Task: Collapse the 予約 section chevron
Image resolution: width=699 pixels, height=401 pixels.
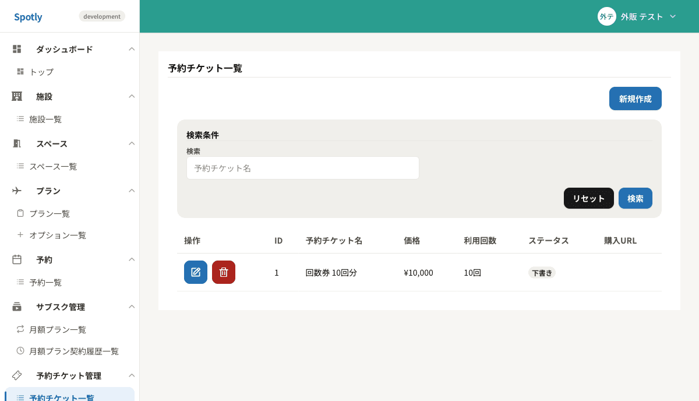Action: [x=132, y=259]
